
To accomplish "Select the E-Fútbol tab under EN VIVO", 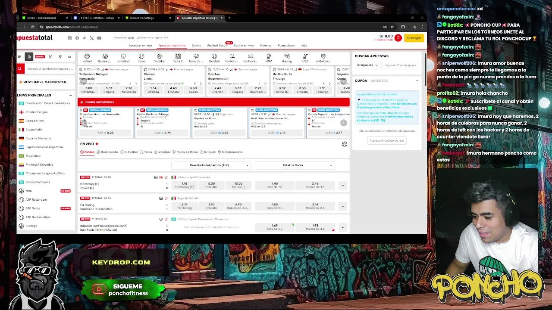I will point(129,152).
